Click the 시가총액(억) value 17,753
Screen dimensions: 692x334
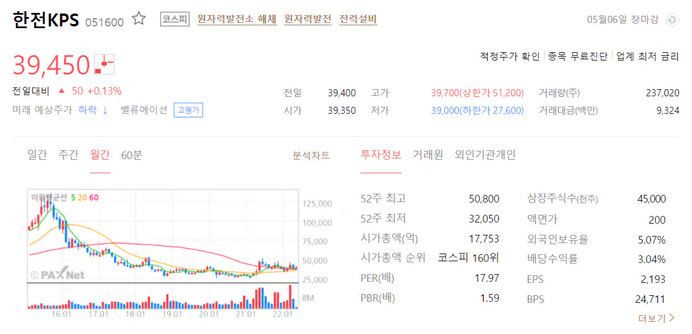tap(484, 239)
